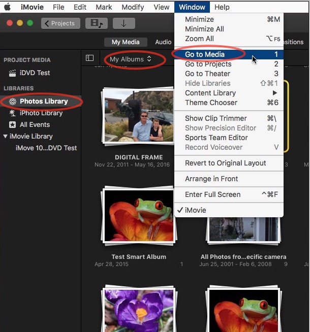Open the All Photos fro...ecific camera thumbnail
Viewport: 310px width, 332px height.
pyautogui.click(x=243, y=230)
